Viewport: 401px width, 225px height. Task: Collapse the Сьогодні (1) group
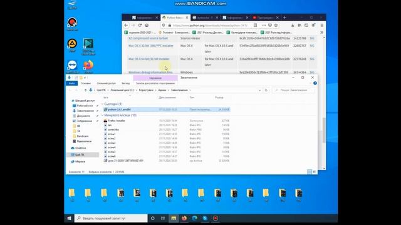click(103, 104)
